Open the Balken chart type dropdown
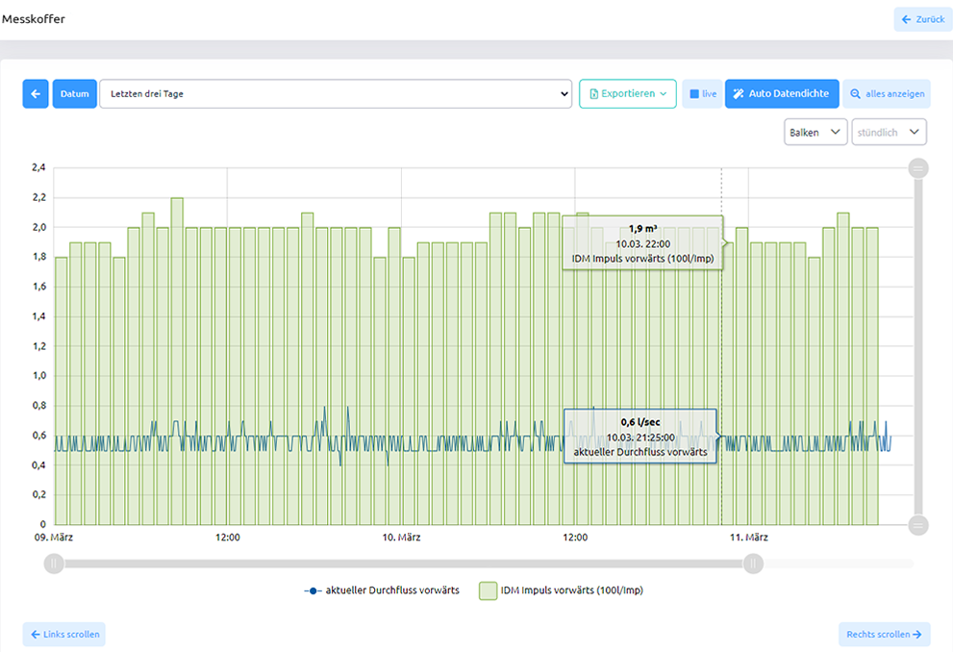Viewport: 953px width, 652px height. (x=815, y=133)
